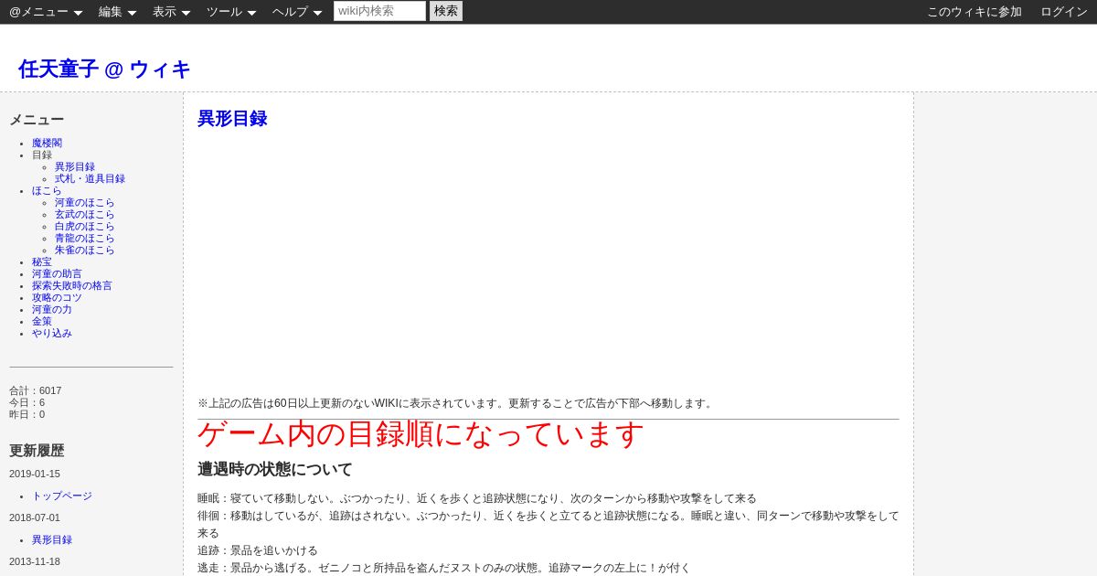Open 白虎のほこら in the sidebar
The width and height of the screenshot is (1097, 576).
coord(85,227)
